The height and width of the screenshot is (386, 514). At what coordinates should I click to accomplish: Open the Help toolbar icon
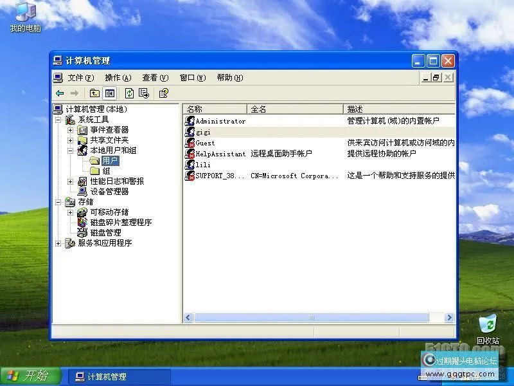click(163, 93)
